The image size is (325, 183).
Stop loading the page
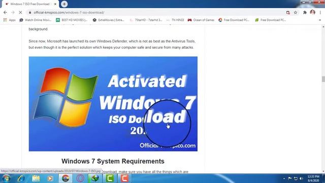point(20,12)
